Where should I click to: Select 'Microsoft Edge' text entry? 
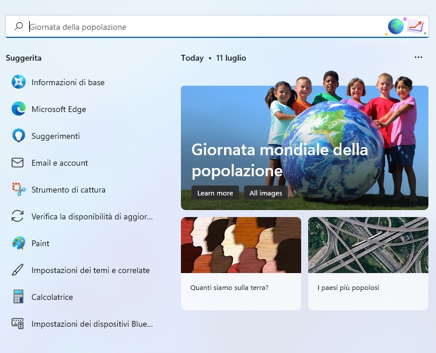(59, 109)
